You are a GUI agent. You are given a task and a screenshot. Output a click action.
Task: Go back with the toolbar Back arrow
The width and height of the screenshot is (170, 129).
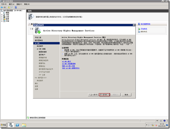pyautogui.click(x=2, y=7)
